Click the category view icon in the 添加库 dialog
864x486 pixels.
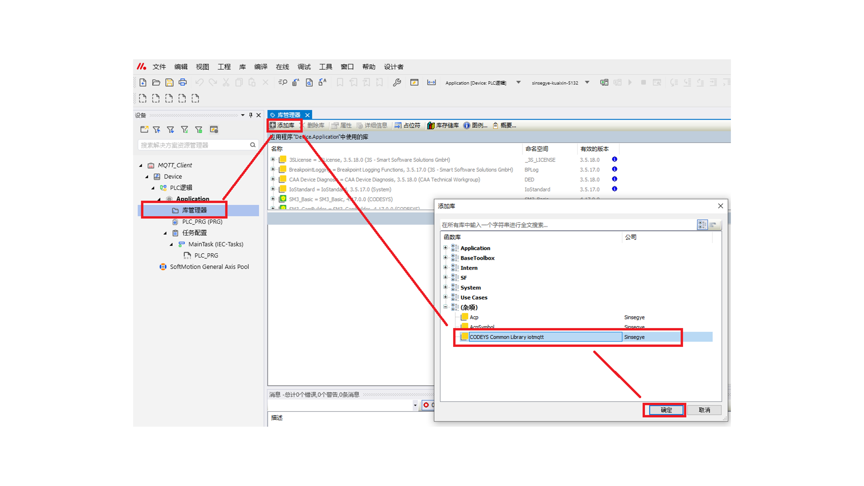point(702,225)
